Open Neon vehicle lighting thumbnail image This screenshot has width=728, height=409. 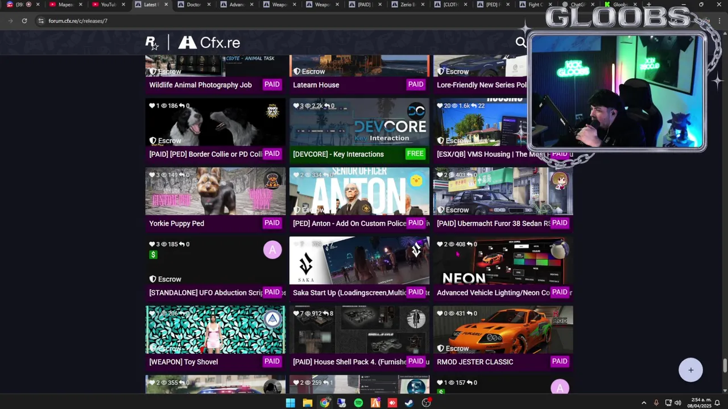(x=503, y=261)
